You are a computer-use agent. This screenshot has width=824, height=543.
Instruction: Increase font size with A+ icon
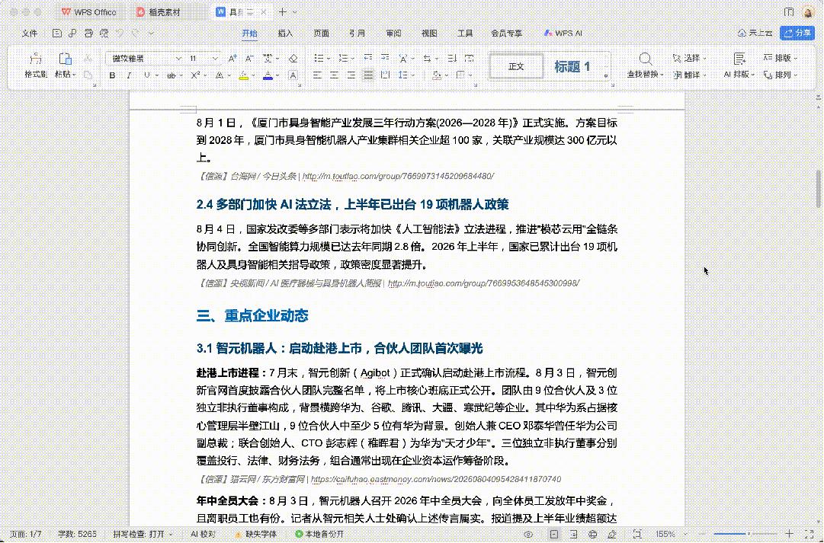[x=232, y=59]
